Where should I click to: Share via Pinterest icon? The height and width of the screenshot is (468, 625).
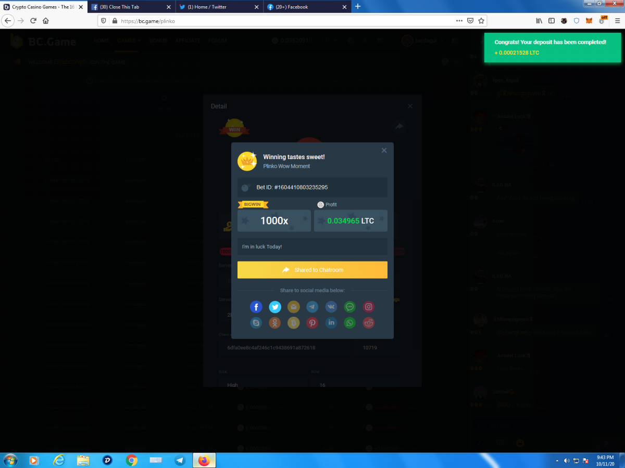[x=312, y=323]
